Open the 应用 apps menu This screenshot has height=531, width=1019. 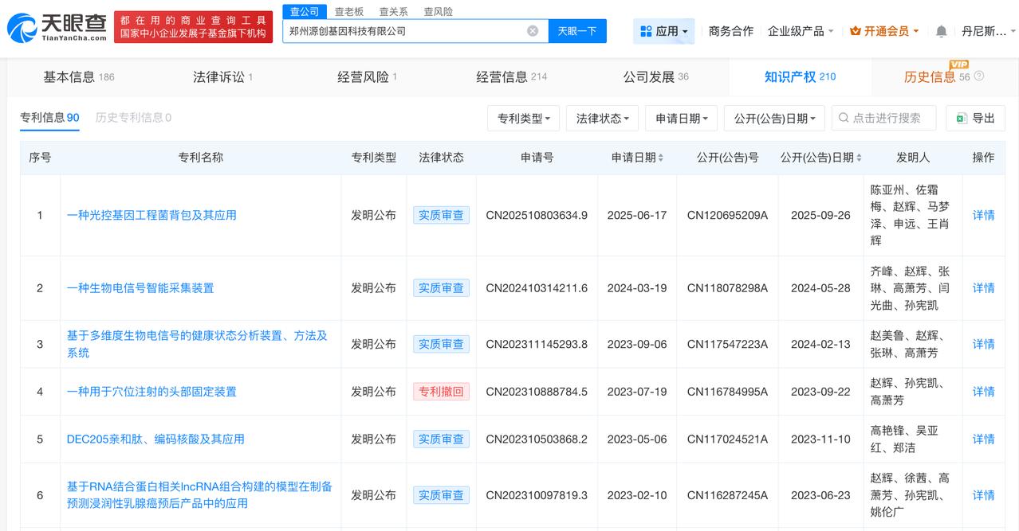[665, 31]
